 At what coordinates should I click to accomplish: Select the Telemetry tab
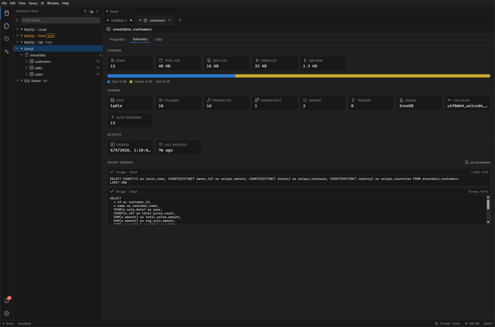point(140,39)
